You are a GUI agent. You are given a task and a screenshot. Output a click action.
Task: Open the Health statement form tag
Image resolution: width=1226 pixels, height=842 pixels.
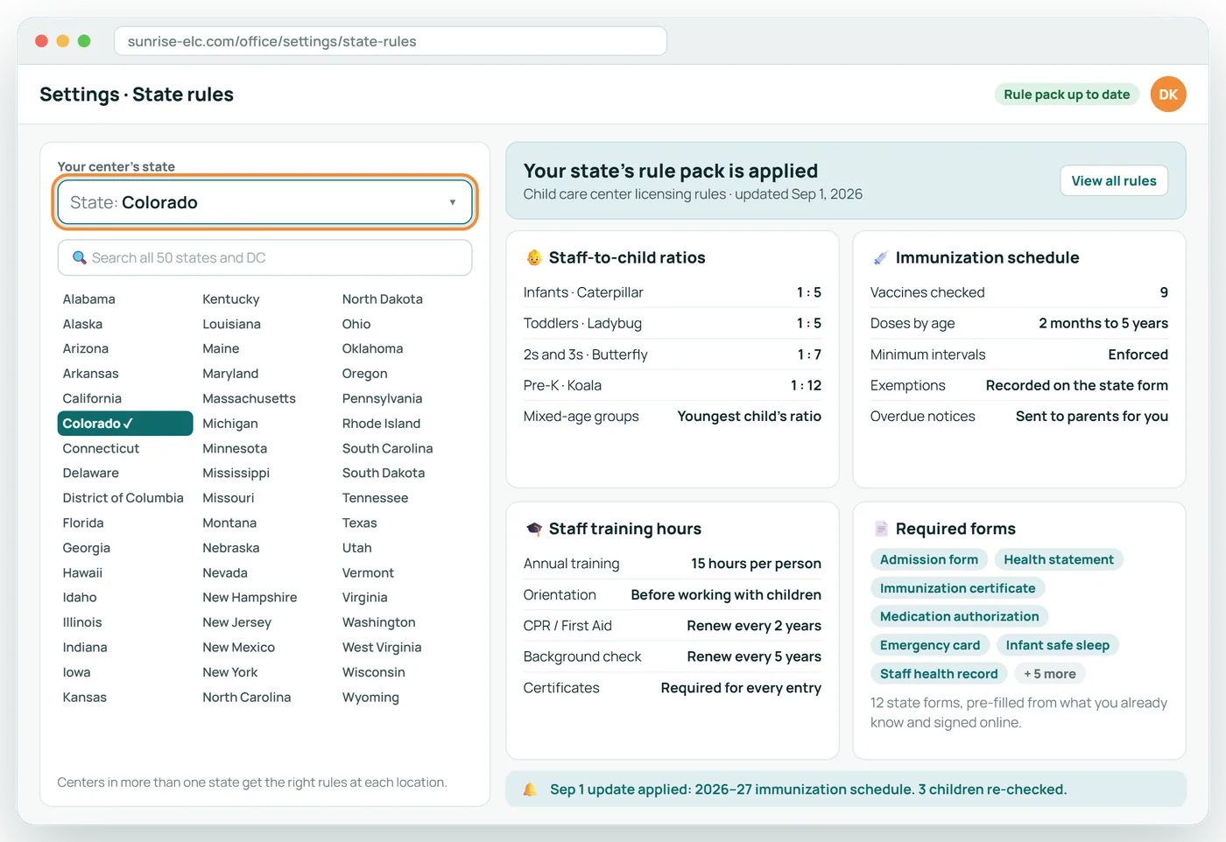pos(1059,559)
